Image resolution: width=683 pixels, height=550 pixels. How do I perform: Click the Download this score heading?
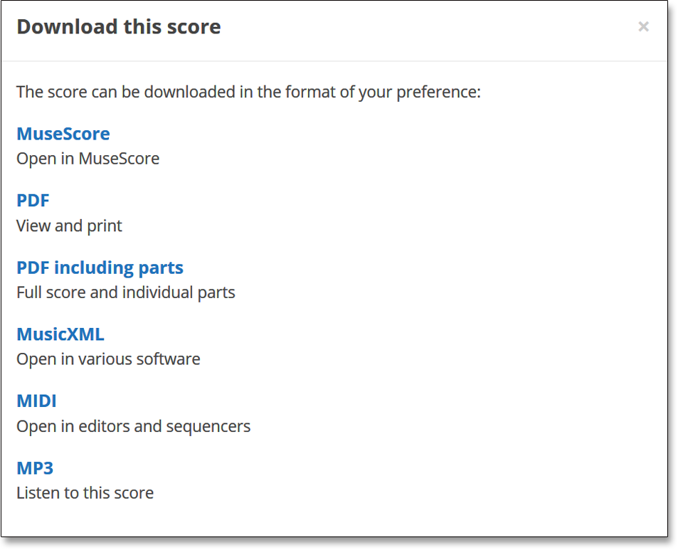118,27
